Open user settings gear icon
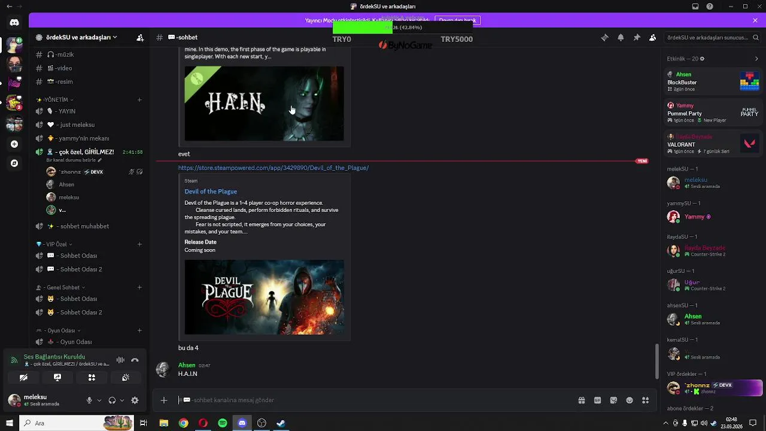 [135, 400]
